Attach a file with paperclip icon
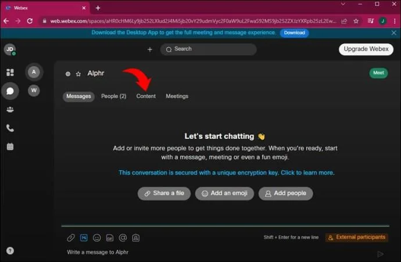 (71, 238)
